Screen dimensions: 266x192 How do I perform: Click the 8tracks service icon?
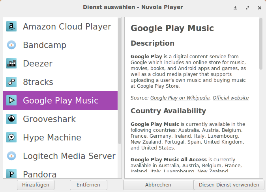coord(11,82)
